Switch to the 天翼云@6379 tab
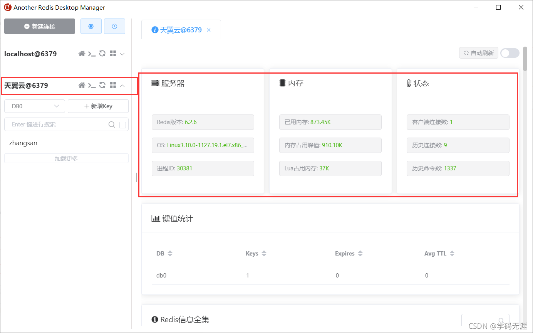 (x=181, y=30)
